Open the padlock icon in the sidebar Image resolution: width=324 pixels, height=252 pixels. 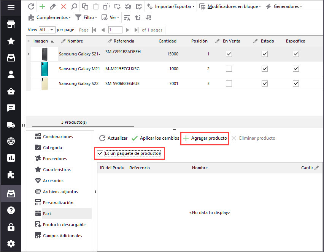11,227
